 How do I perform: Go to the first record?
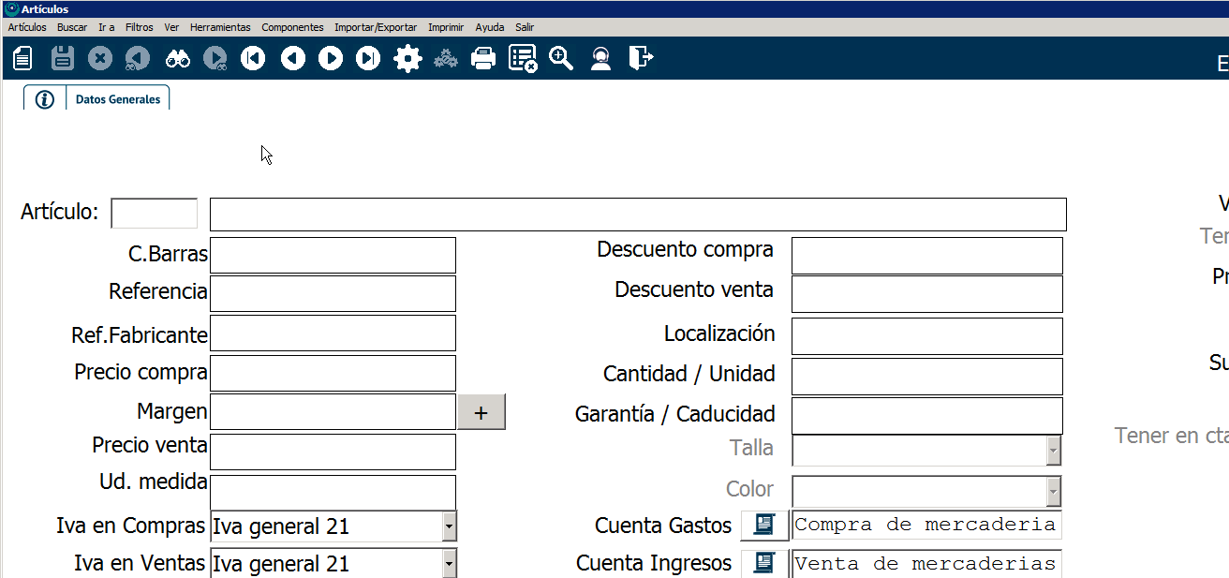pyautogui.click(x=253, y=59)
